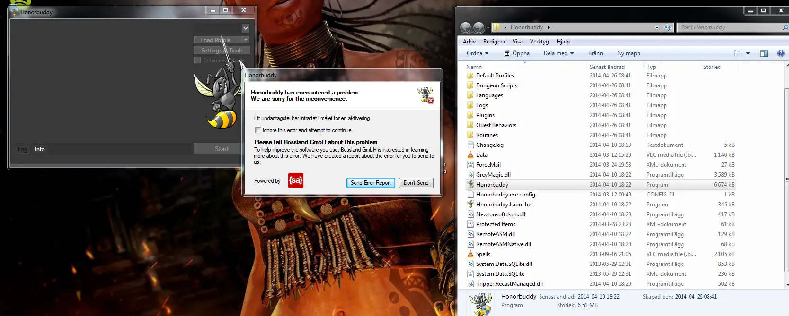The height and width of the screenshot is (316, 789).
Task: Refresh the Honorbuddy folder address bar
Action: (x=668, y=27)
